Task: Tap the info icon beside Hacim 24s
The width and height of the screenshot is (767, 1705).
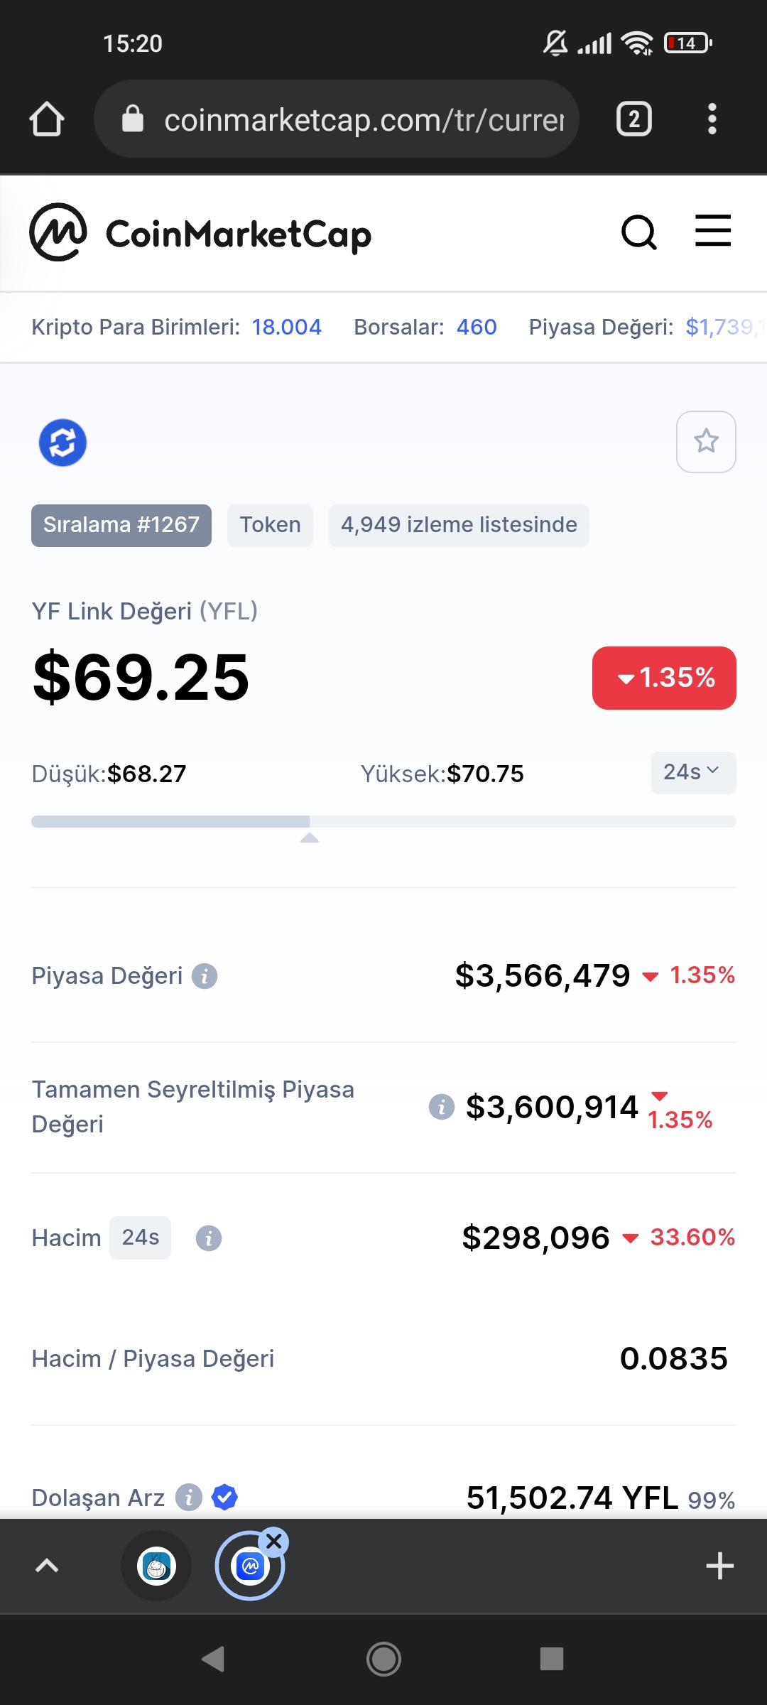Action: coord(209,1238)
